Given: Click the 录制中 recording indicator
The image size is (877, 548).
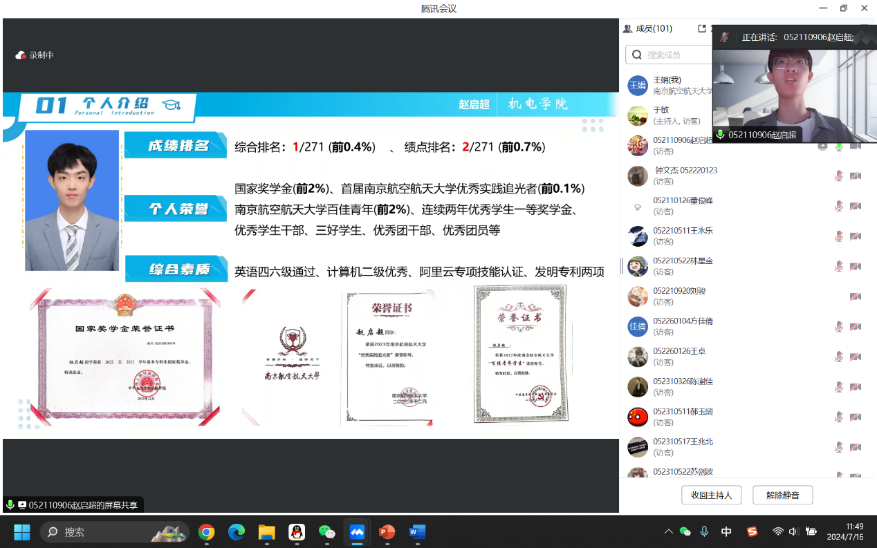Looking at the screenshot, I should pyautogui.click(x=35, y=55).
